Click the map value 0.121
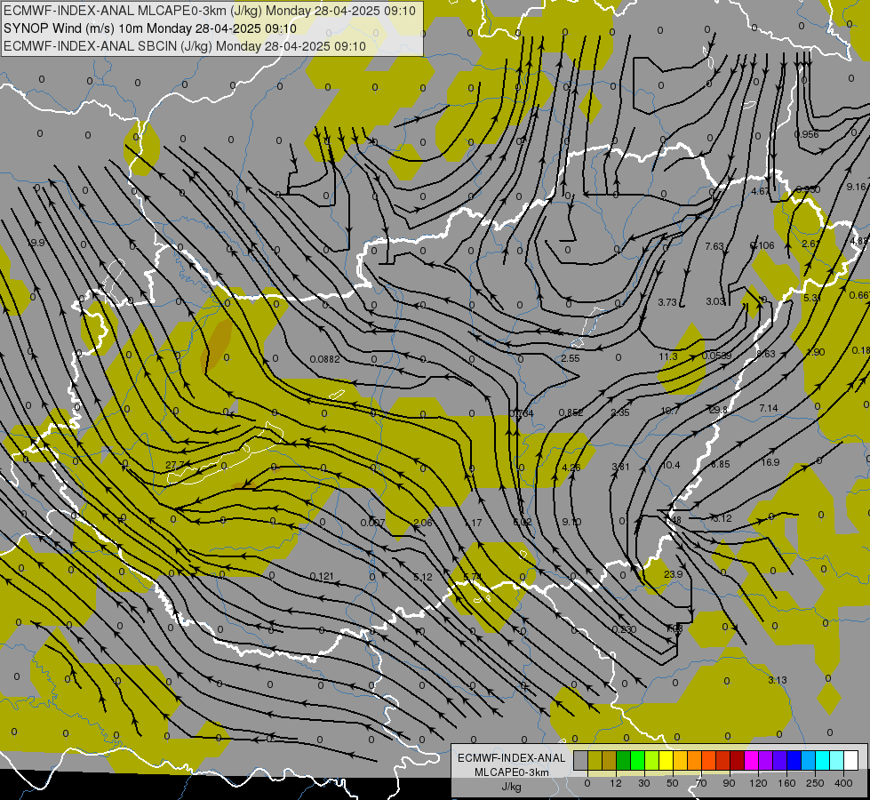Viewport: 870px width, 800px height. (322, 576)
